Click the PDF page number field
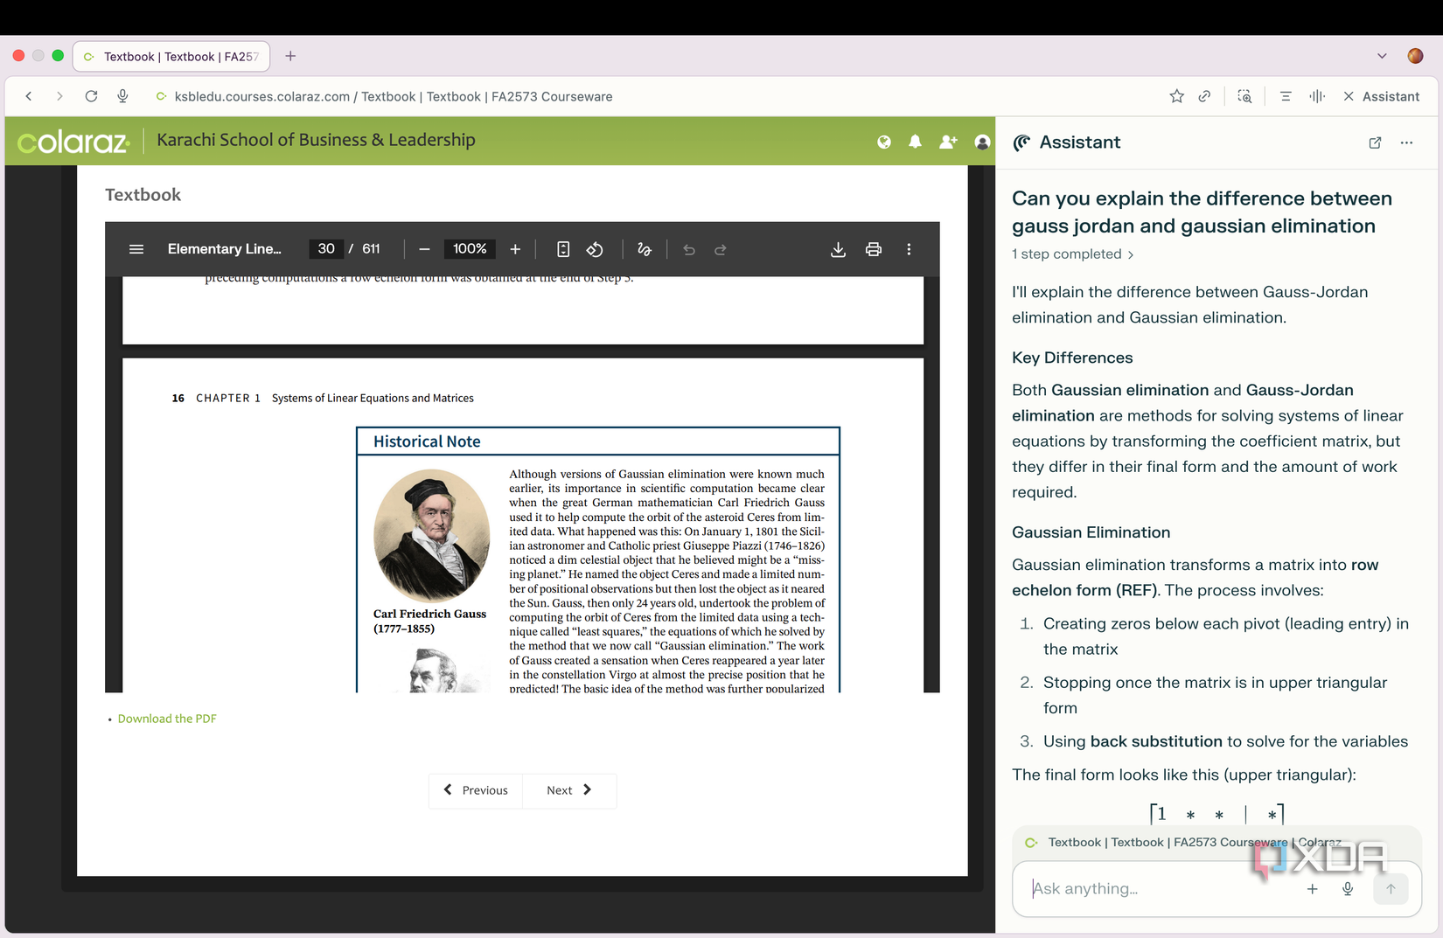Viewport: 1443px width, 938px height. tap(326, 249)
